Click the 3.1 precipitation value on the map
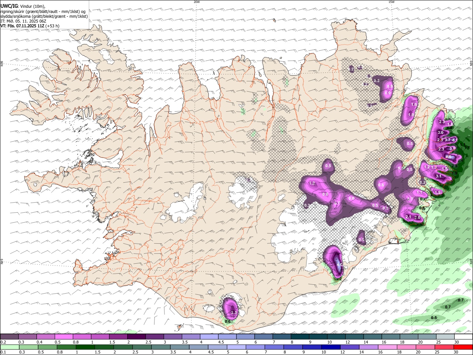 coord(439,176)
